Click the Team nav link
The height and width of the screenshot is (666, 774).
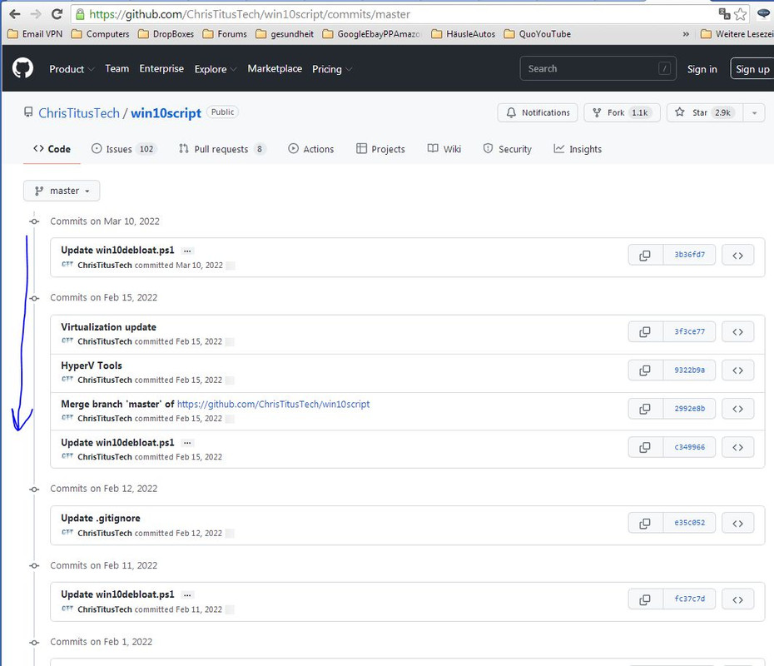pyautogui.click(x=117, y=68)
